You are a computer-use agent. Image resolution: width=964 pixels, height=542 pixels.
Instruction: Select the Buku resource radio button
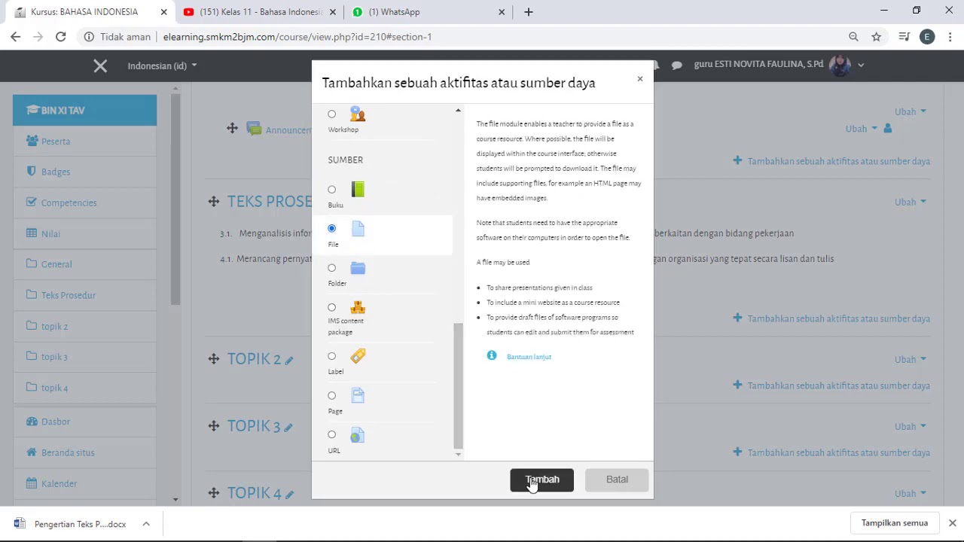pyautogui.click(x=331, y=190)
